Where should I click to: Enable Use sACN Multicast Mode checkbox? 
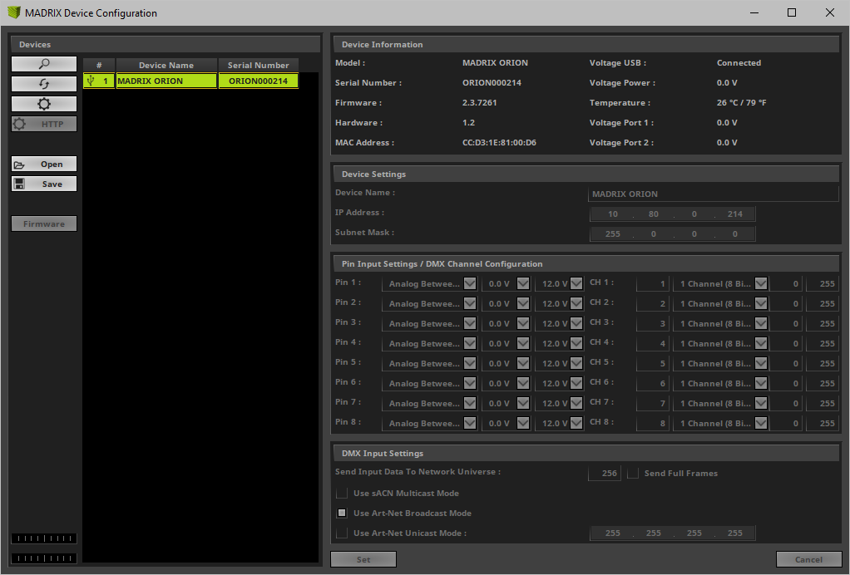point(342,494)
